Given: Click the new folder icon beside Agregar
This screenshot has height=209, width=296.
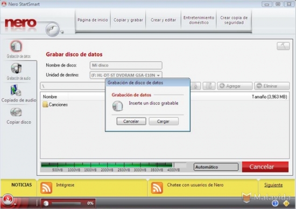Looking at the screenshot, I should [209, 86].
